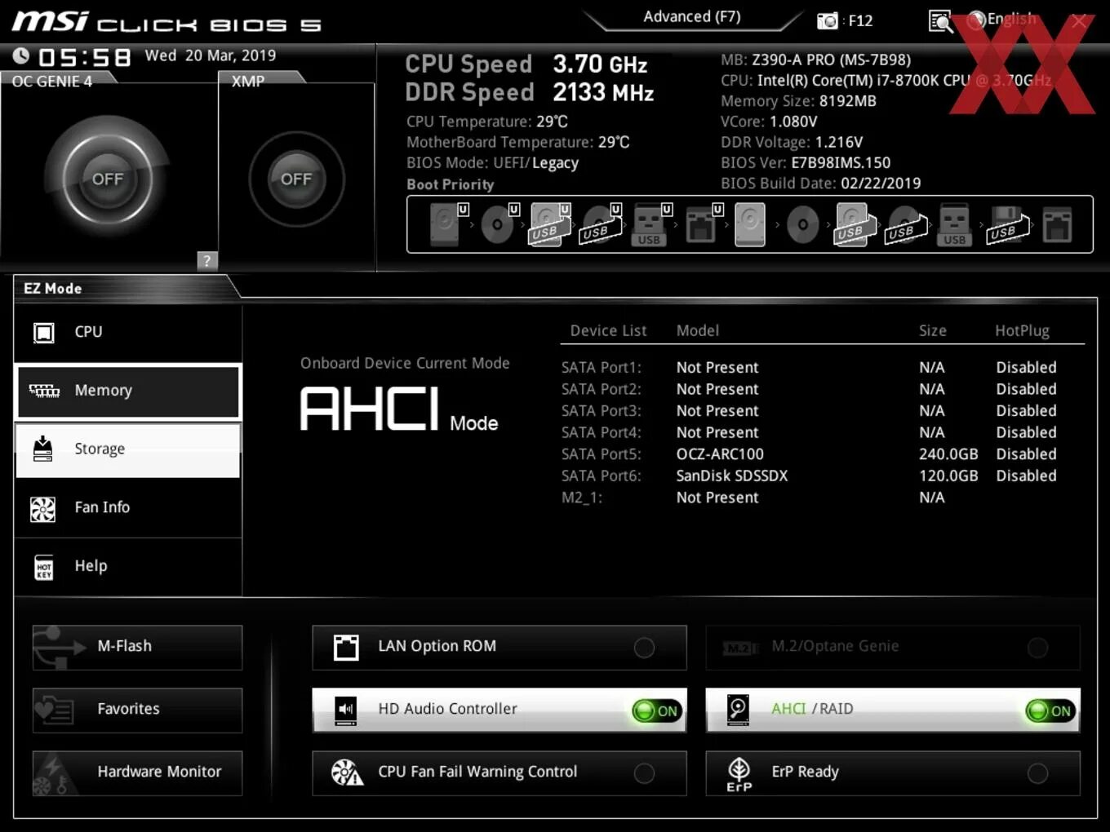The width and height of the screenshot is (1110, 832).
Task: Select the UEFI USB hard disk boot icon
Action: [550, 224]
